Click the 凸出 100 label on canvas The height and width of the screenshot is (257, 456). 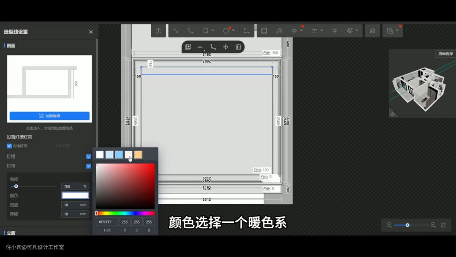point(261,170)
